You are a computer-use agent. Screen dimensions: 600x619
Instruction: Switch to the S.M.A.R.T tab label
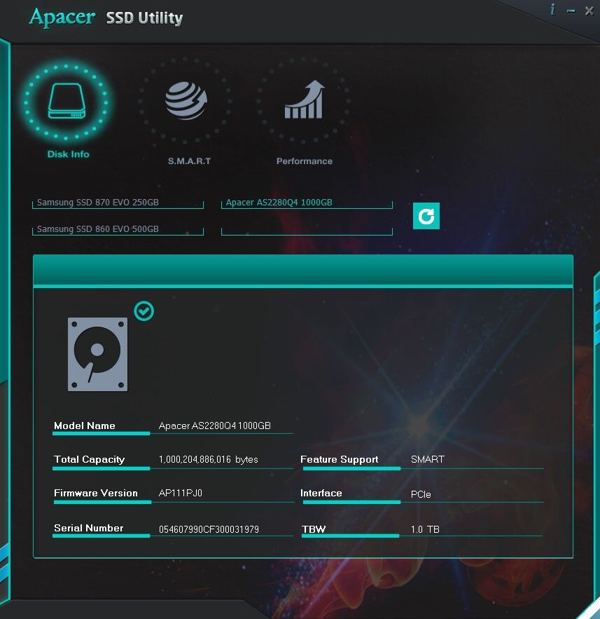tap(189, 161)
